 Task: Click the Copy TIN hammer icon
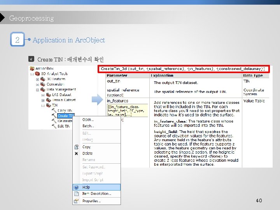(x=54, y=110)
